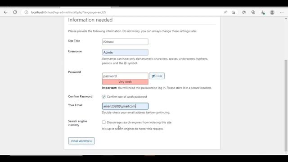This screenshot has width=288, height=162.
Task: Go back using the browser back arrow
Action: coord(6,12)
